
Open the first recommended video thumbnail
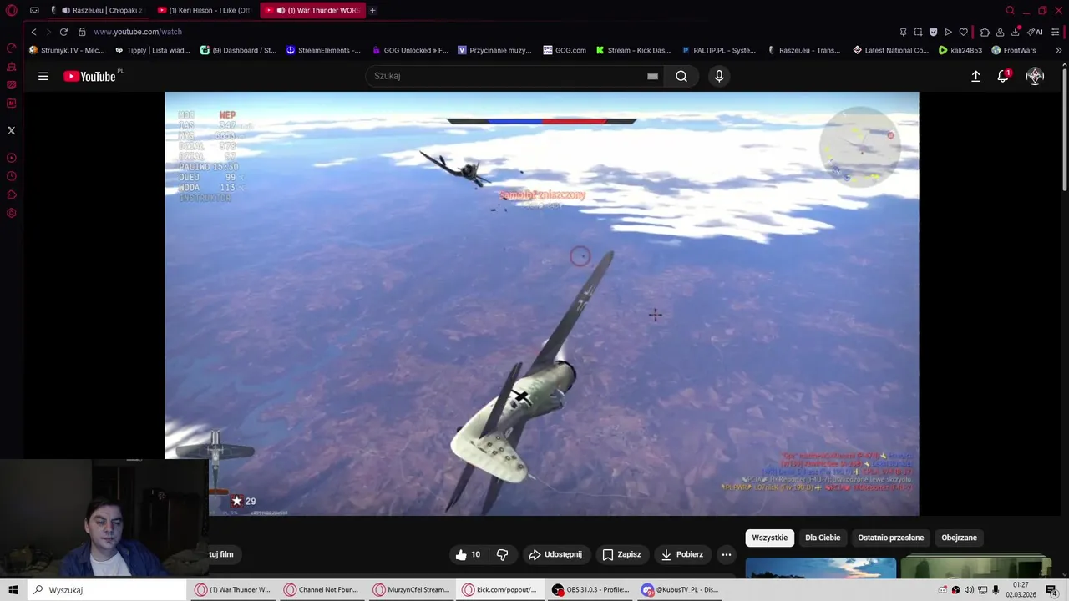click(x=821, y=567)
